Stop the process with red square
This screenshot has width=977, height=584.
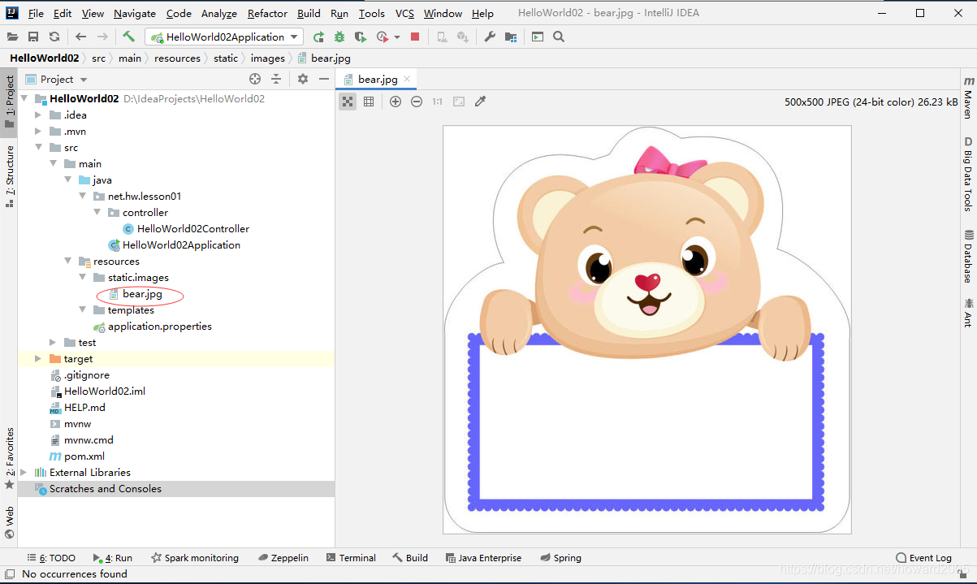pos(415,37)
